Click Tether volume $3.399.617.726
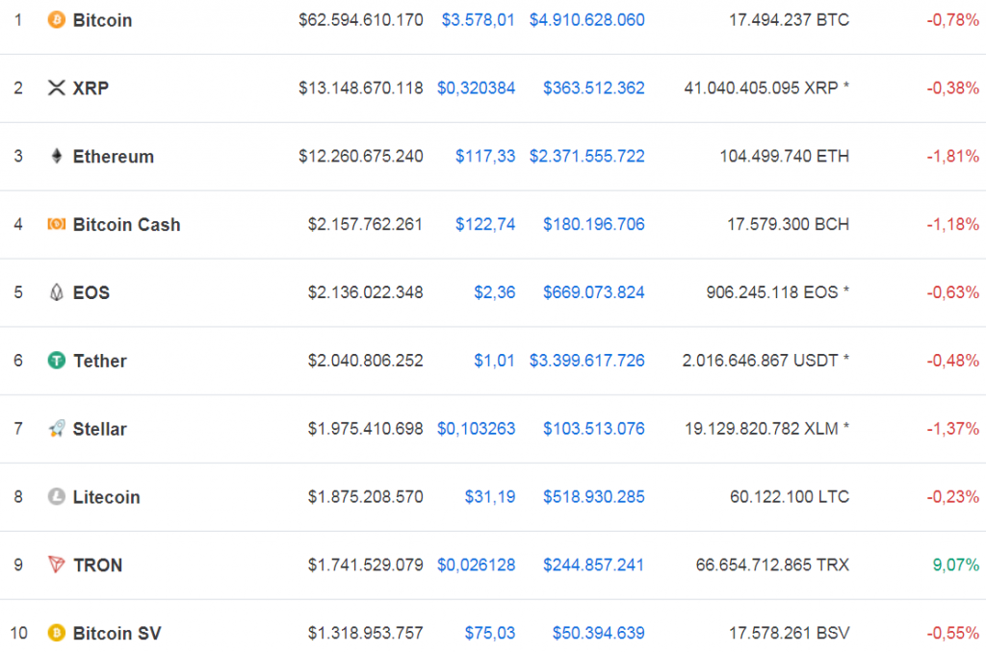This screenshot has height=653, width=986. [586, 361]
